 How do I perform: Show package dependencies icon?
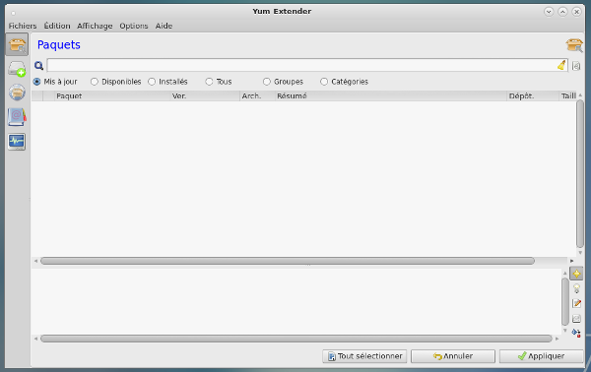[x=576, y=334]
